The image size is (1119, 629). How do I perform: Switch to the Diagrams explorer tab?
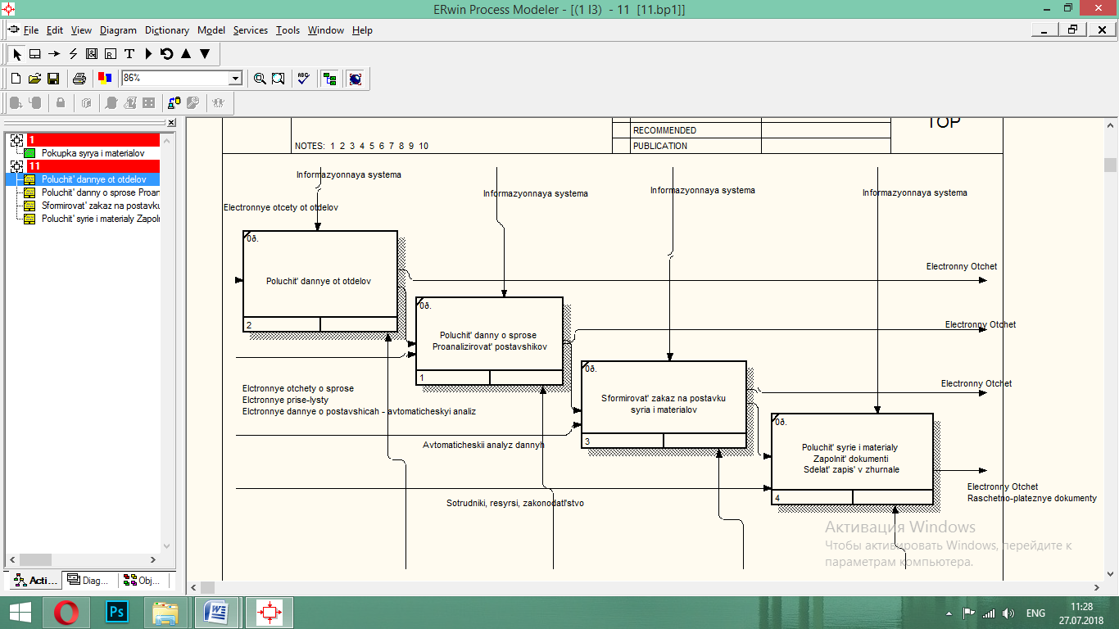[x=88, y=580]
